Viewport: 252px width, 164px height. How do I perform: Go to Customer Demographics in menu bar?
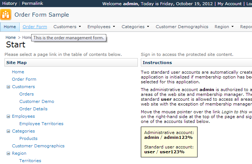point(182,27)
